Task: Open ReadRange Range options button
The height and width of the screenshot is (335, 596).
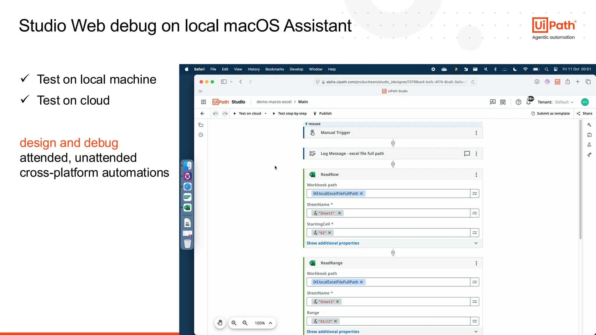Action: 475,321
